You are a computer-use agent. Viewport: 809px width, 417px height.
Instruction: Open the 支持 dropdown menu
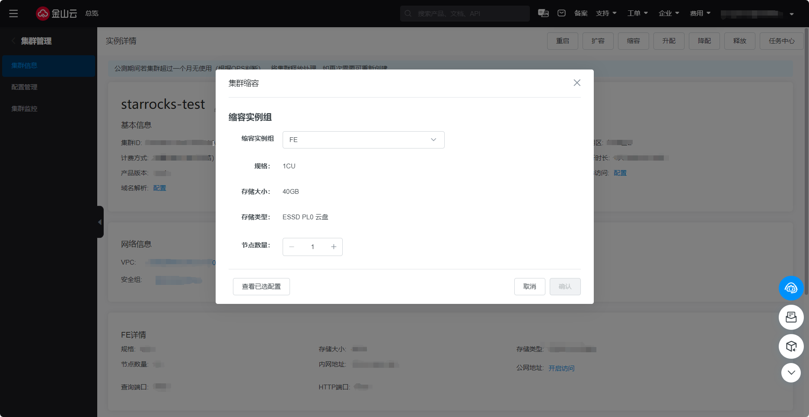pyautogui.click(x=606, y=13)
